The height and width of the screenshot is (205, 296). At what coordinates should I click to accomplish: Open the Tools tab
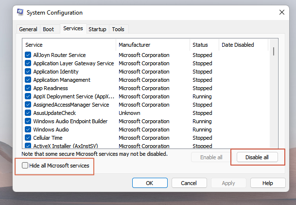(x=118, y=29)
